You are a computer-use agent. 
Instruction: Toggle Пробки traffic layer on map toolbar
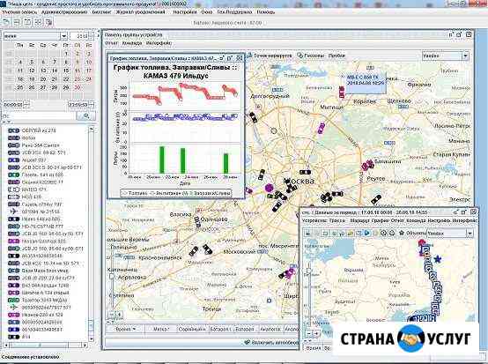click(336, 56)
